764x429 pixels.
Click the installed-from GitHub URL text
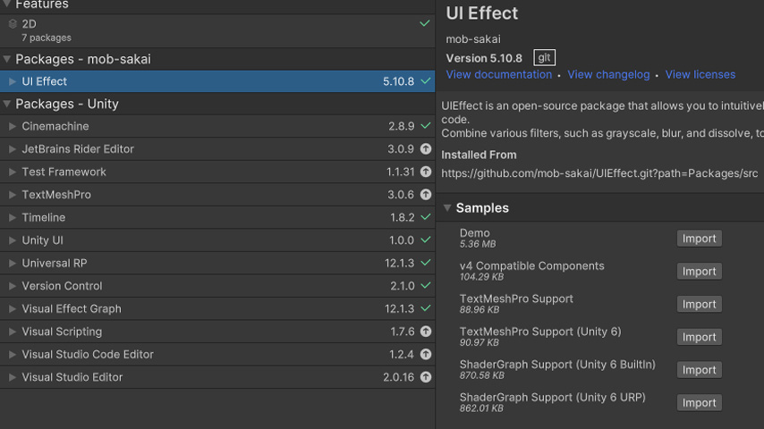coord(599,173)
